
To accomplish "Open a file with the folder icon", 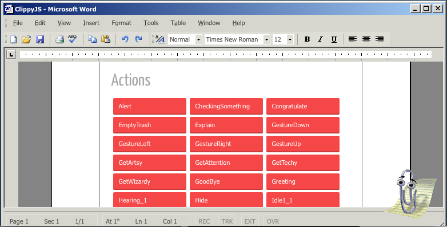I will click(26, 39).
